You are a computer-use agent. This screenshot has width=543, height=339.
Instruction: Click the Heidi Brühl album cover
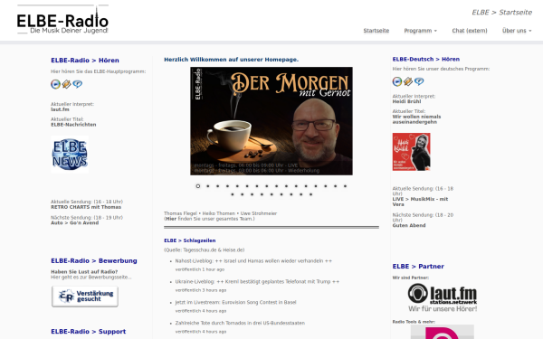(x=412, y=152)
